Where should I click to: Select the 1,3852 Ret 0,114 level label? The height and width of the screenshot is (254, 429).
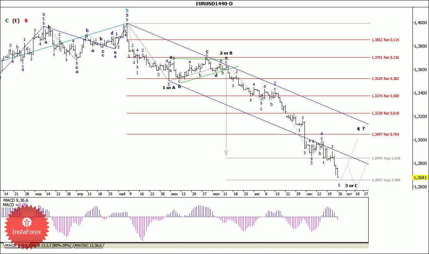pos(385,40)
